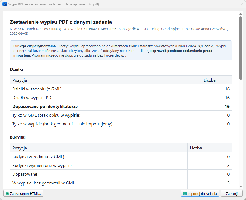The width and height of the screenshot is (246, 200).
Task: Close the window with X button
Action: (x=242, y=4)
